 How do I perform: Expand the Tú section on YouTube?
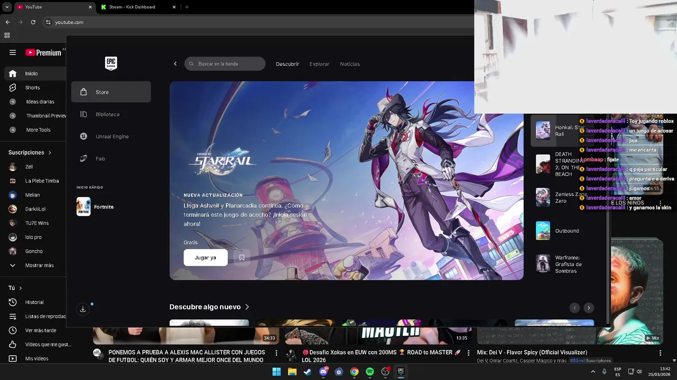pos(15,288)
